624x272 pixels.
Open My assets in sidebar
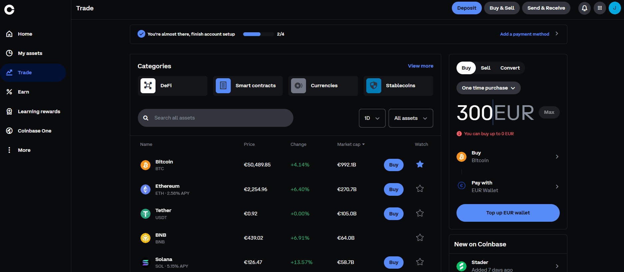33,53
